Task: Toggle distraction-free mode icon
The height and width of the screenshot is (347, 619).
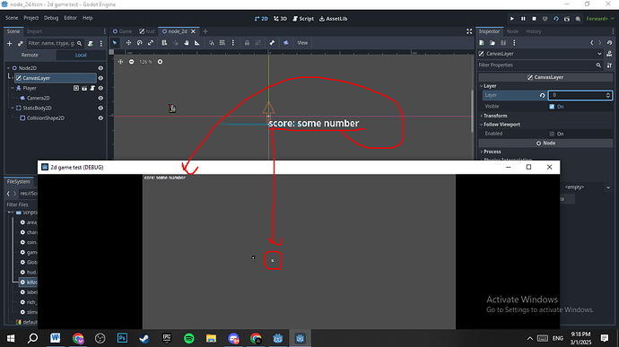Action: point(469,31)
